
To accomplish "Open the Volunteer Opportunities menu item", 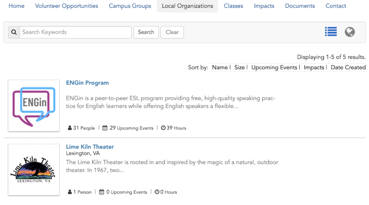I will tap(66, 6).
